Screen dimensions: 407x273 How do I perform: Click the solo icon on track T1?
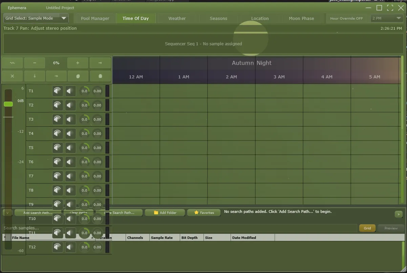58,91
